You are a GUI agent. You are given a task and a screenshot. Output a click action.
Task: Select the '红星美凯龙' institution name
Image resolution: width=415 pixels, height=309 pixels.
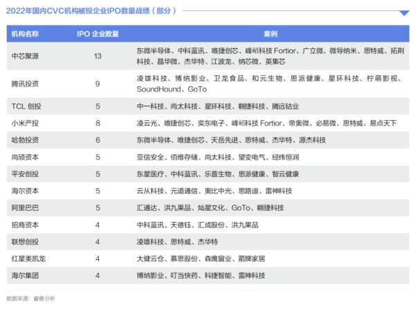pos(28,259)
